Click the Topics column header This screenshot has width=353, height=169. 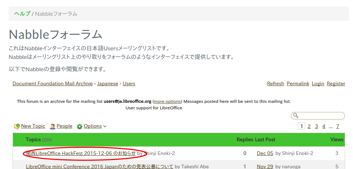click(33, 140)
